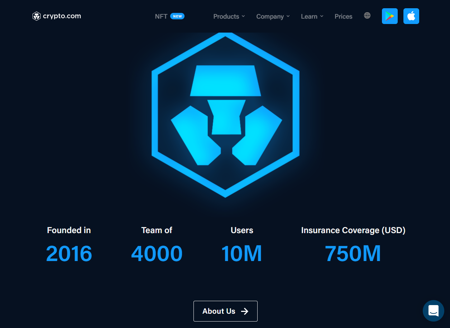Select the 4000 team size value

tap(157, 254)
